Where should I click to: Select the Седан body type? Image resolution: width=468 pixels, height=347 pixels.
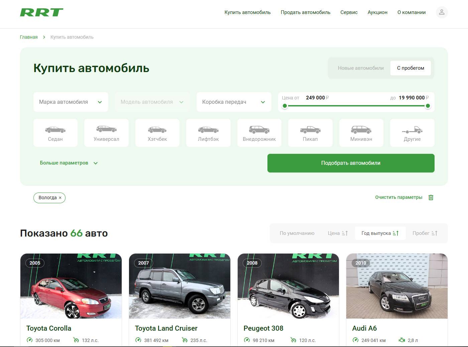point(55,133)
